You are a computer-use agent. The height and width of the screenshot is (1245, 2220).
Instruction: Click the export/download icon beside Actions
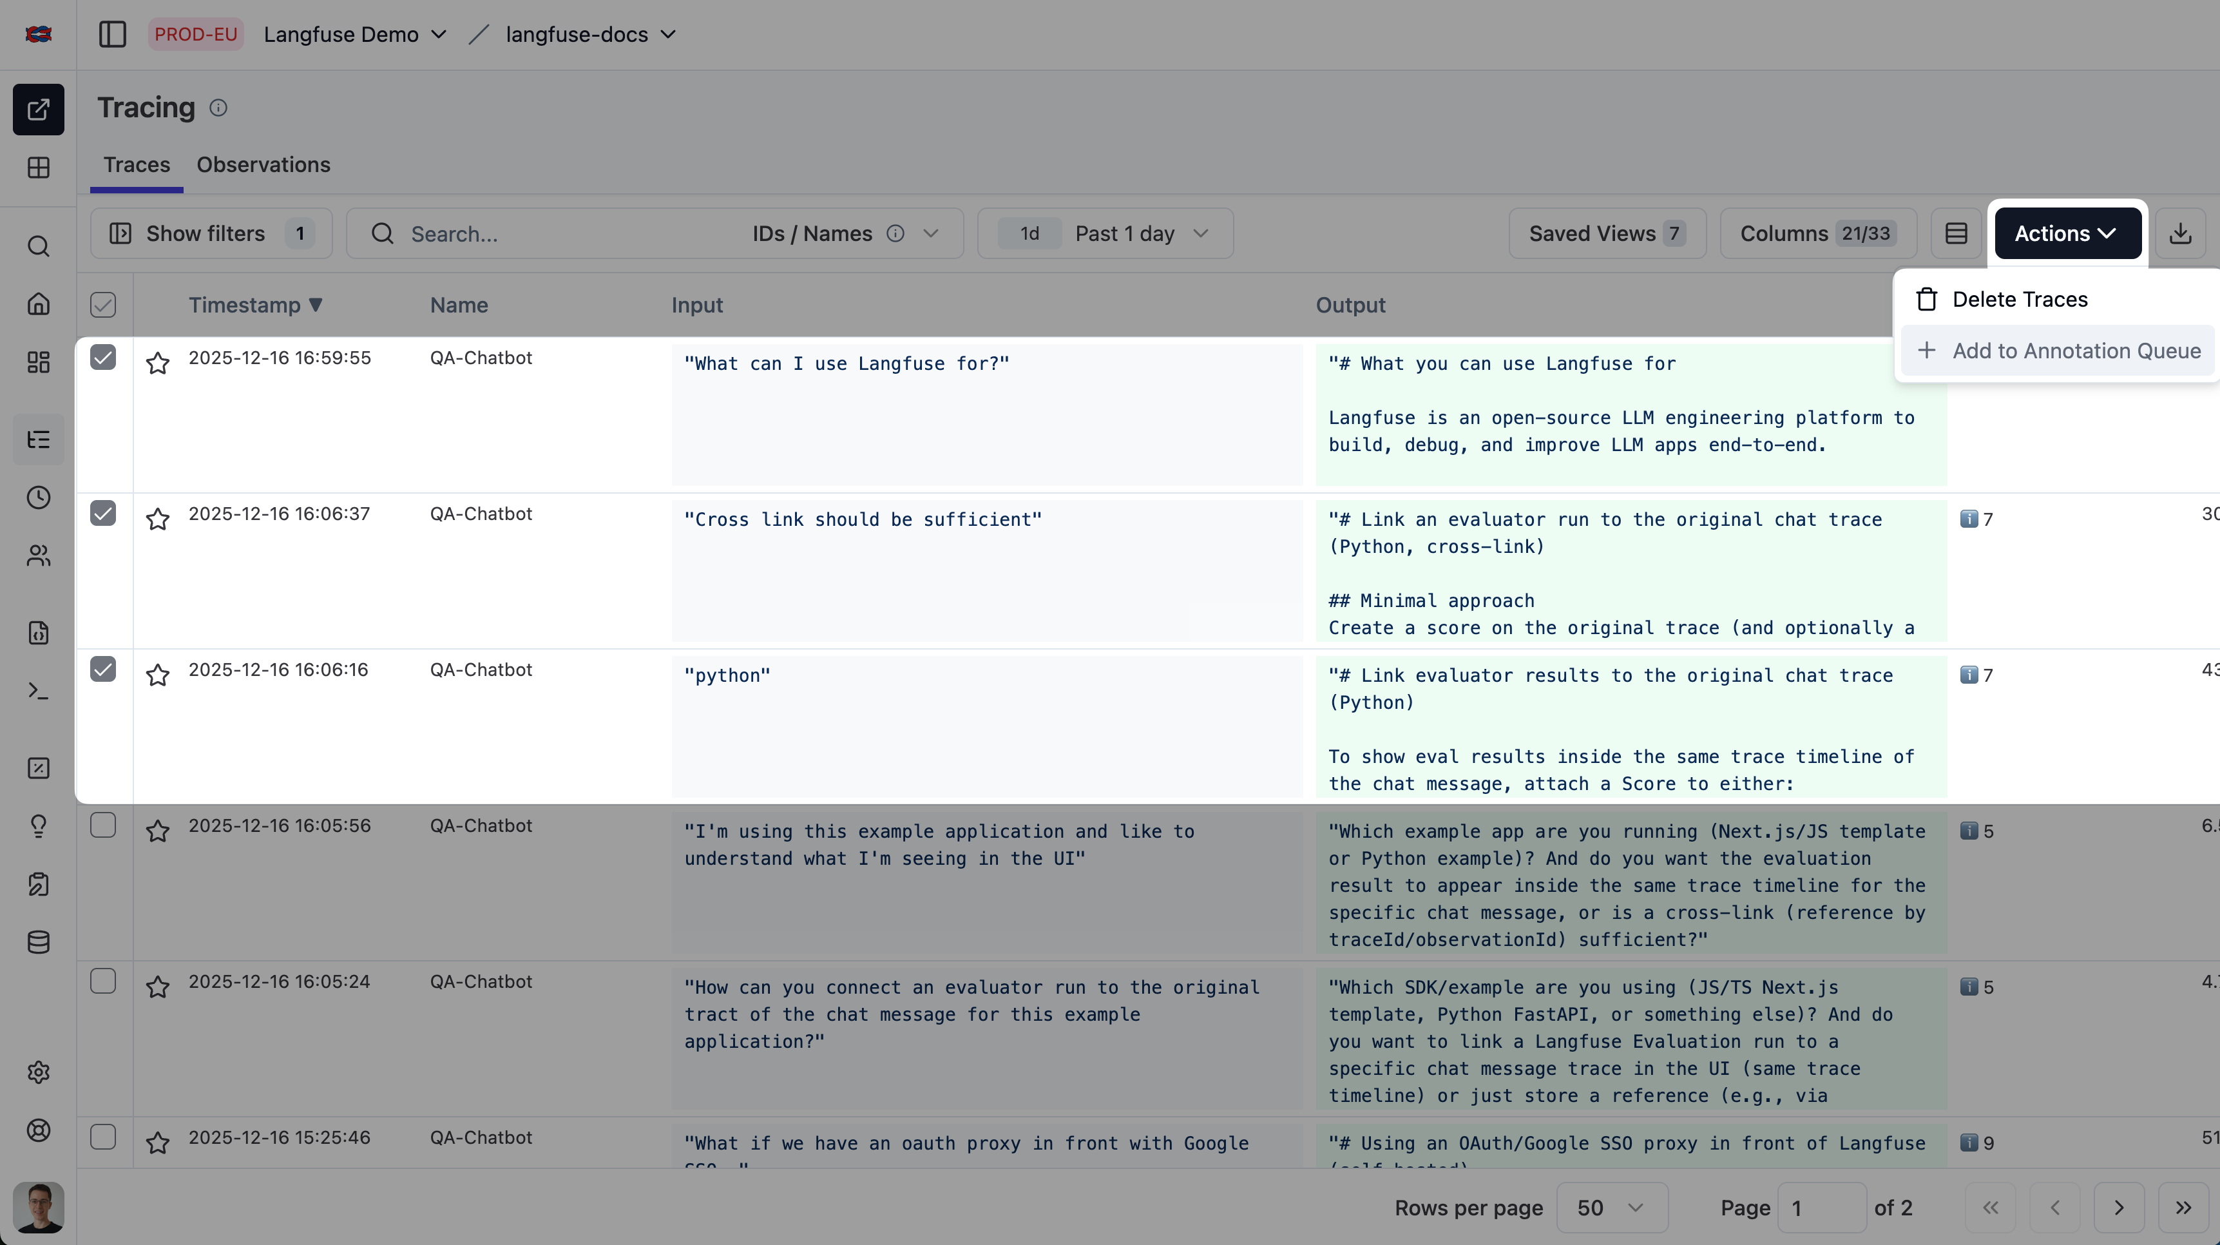(2180, 233)
